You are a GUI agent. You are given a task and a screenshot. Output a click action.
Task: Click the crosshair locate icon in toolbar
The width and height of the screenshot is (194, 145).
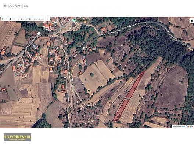click(14, 19)
